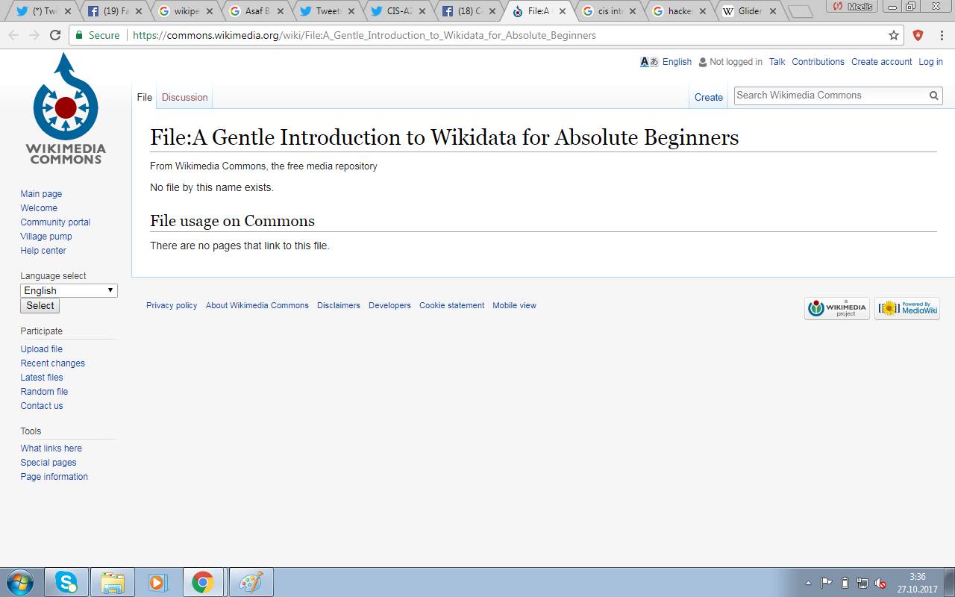Open Special pages under Tools
The width and height of the screenshot is (955, 597).
(48, 463)
